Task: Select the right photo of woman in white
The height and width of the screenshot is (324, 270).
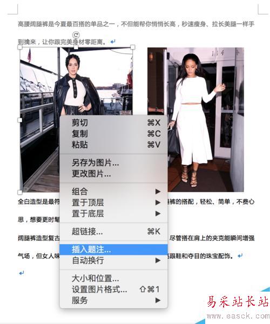Action: click(195, 120)
